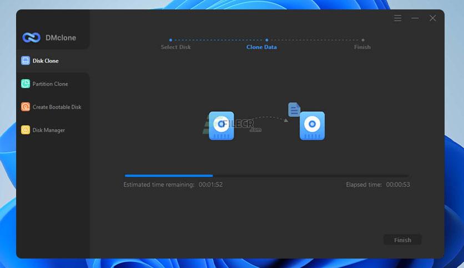Minimize the DMclone window
The height and width of the screenshot is (268, 464).
pyautogui.click(x=415, y=18)
